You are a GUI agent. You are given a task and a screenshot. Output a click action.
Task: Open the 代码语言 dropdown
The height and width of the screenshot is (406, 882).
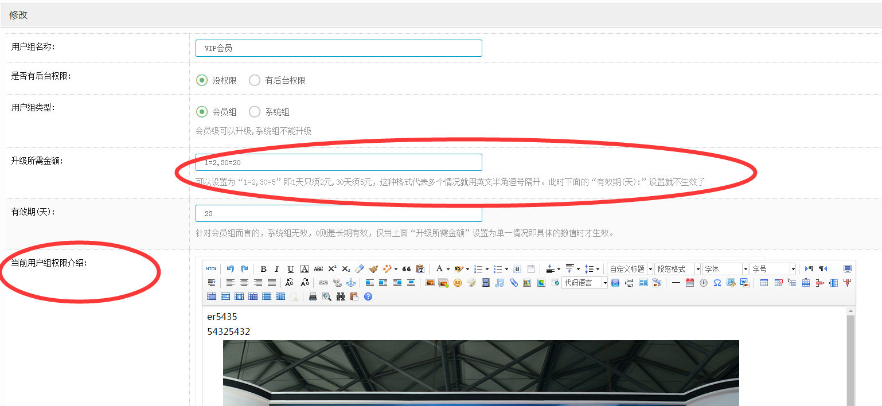point(584,283)
